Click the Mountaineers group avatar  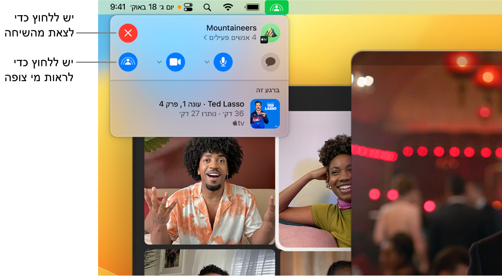(271, 33)
